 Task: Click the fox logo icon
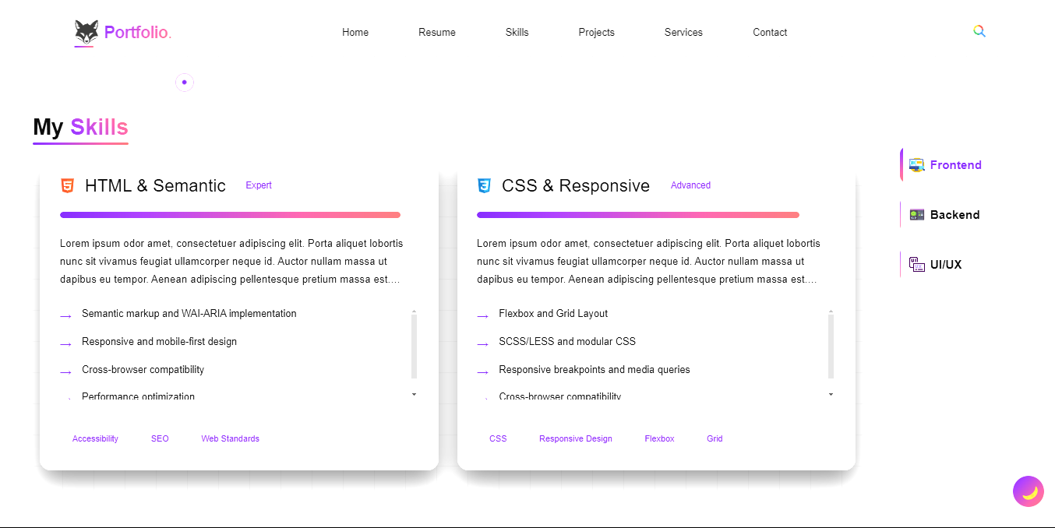(x=86, y=32)
